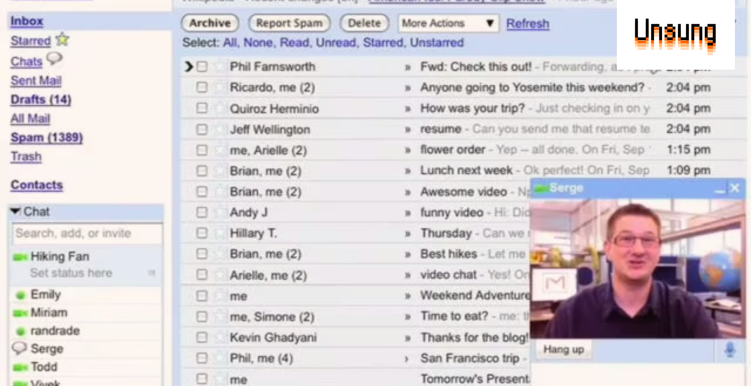Tick checkbox for Quiroz Herminio email
Screen dimensions: 751x386
[x=202, y=108]
